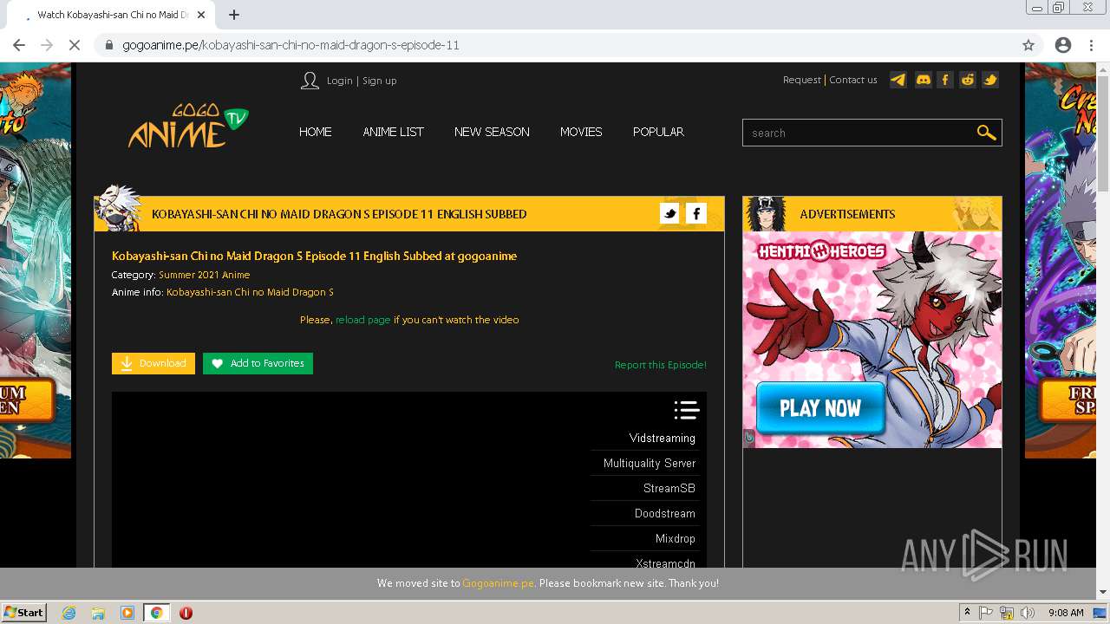
Task: Open NEW SEASON menu
Action: [492, 132]
